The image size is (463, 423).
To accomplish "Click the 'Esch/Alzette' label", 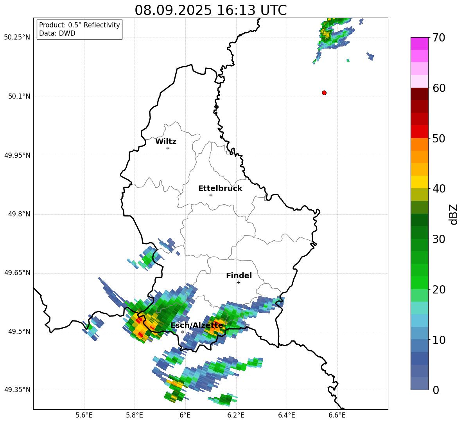I will 197,326.
